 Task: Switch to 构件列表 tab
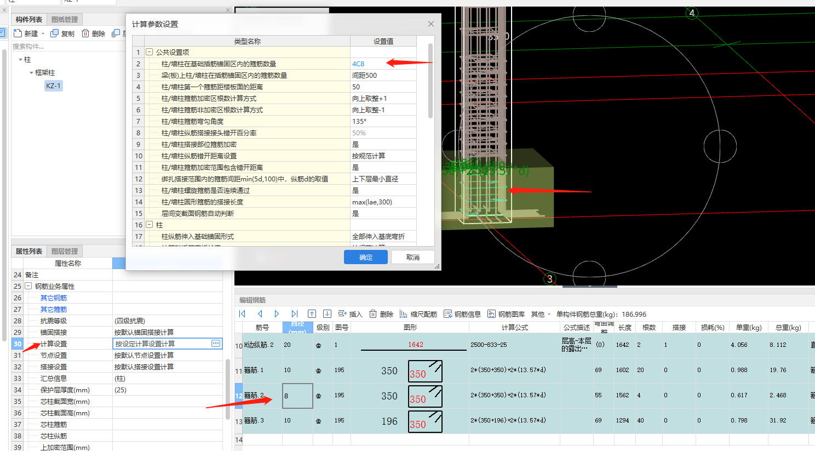(x=29, y=19)
